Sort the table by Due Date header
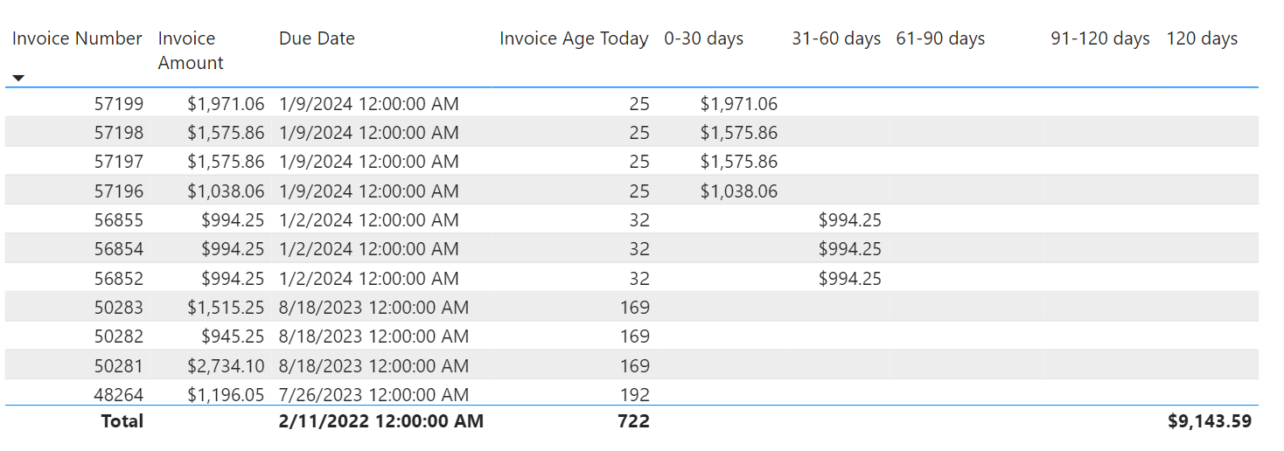The height and width of the screenshot is (451, 1284). click(x=317, y=38)
